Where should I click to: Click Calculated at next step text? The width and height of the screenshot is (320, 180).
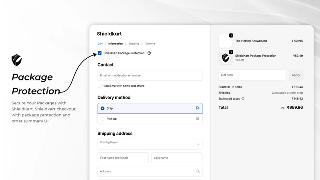pos(287,93)
